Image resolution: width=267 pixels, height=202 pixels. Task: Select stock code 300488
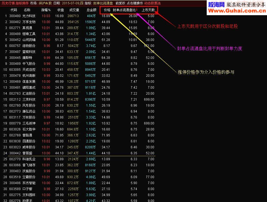tap(15, 34)
